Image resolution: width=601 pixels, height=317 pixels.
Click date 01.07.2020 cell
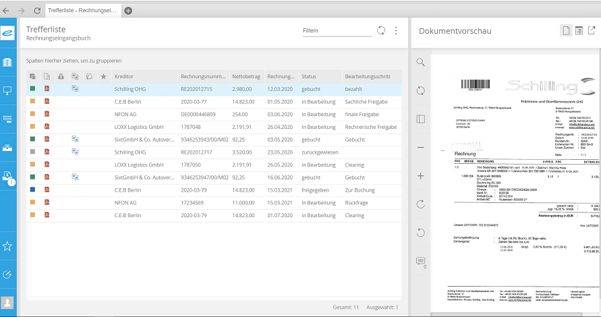pos(280,215)
